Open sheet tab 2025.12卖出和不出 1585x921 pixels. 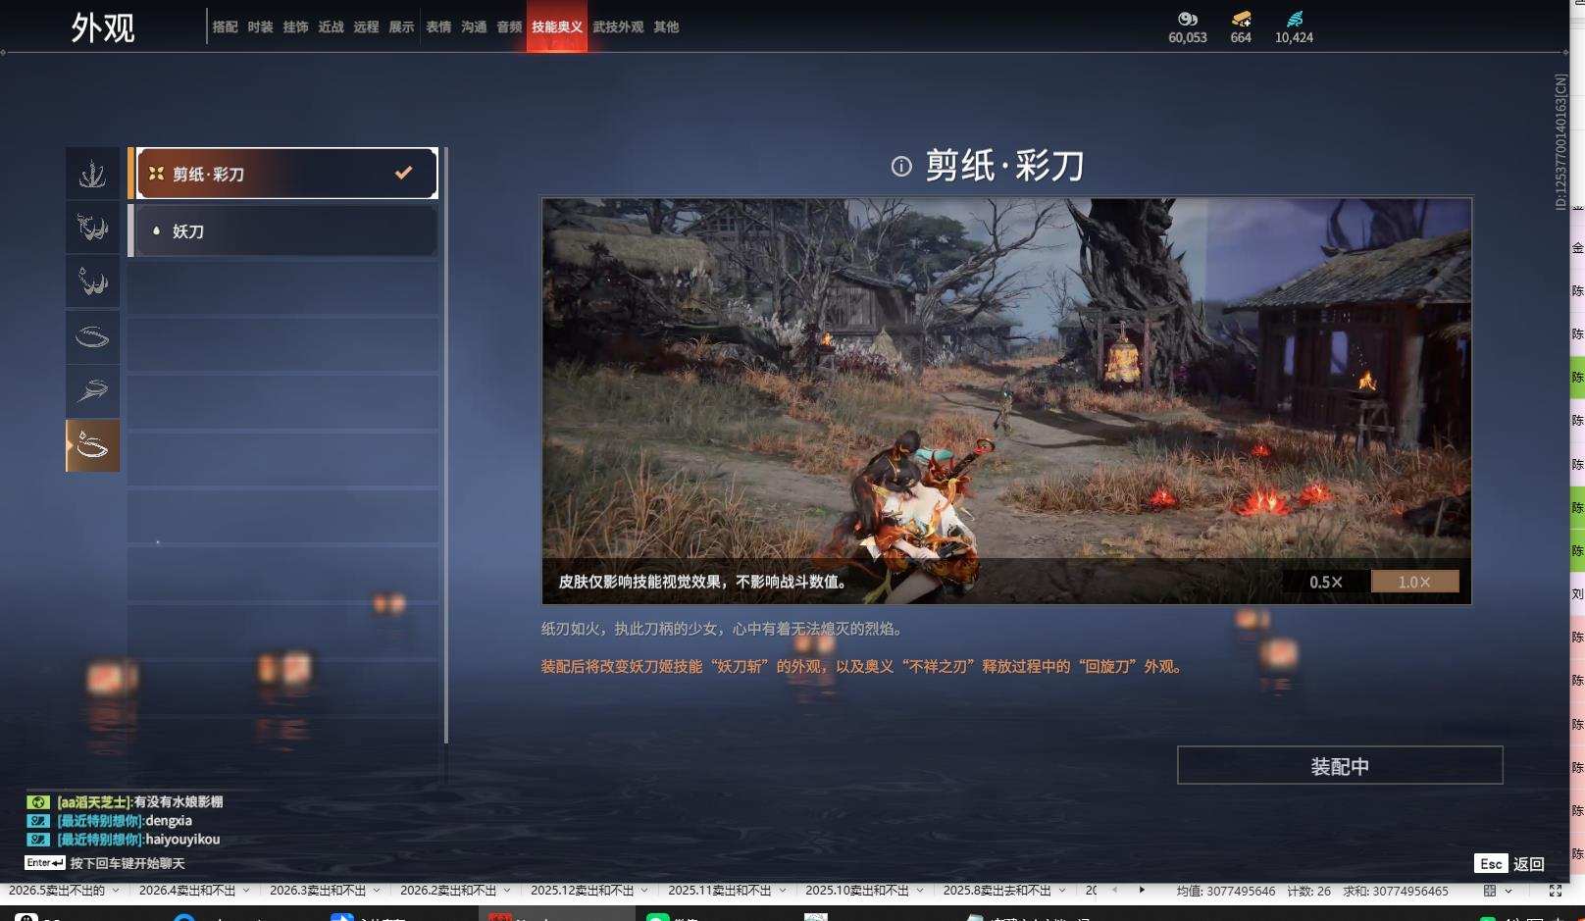coord(583,891)
